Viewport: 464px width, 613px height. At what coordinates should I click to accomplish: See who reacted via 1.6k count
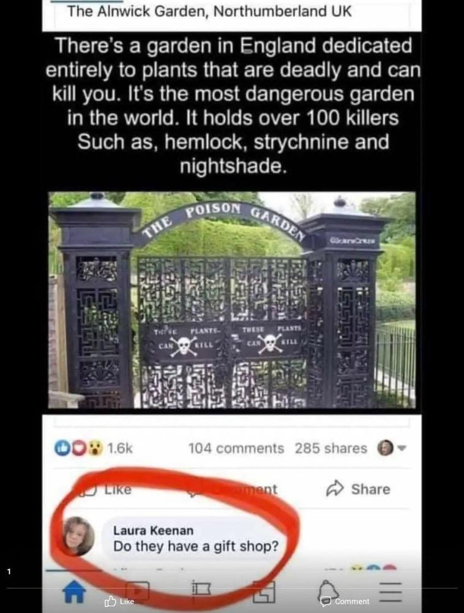[x=120, y=448]
